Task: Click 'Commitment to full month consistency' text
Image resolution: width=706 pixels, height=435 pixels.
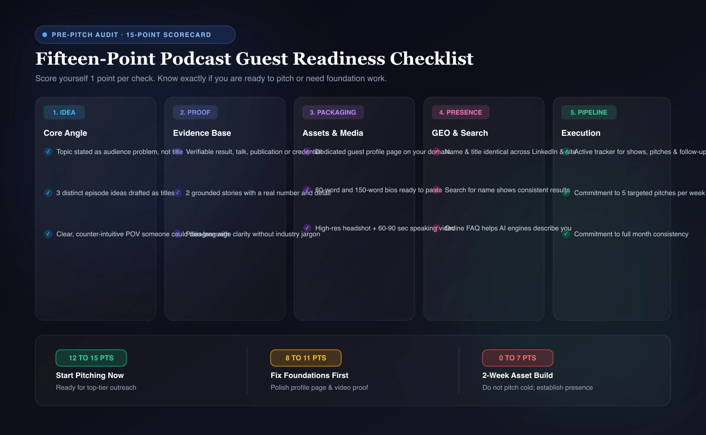Action: pos(631,234)
